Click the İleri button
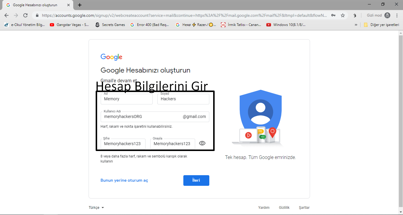Image resolution: width=403 pixels, height=215 pixels. click(x=196, y=180)
